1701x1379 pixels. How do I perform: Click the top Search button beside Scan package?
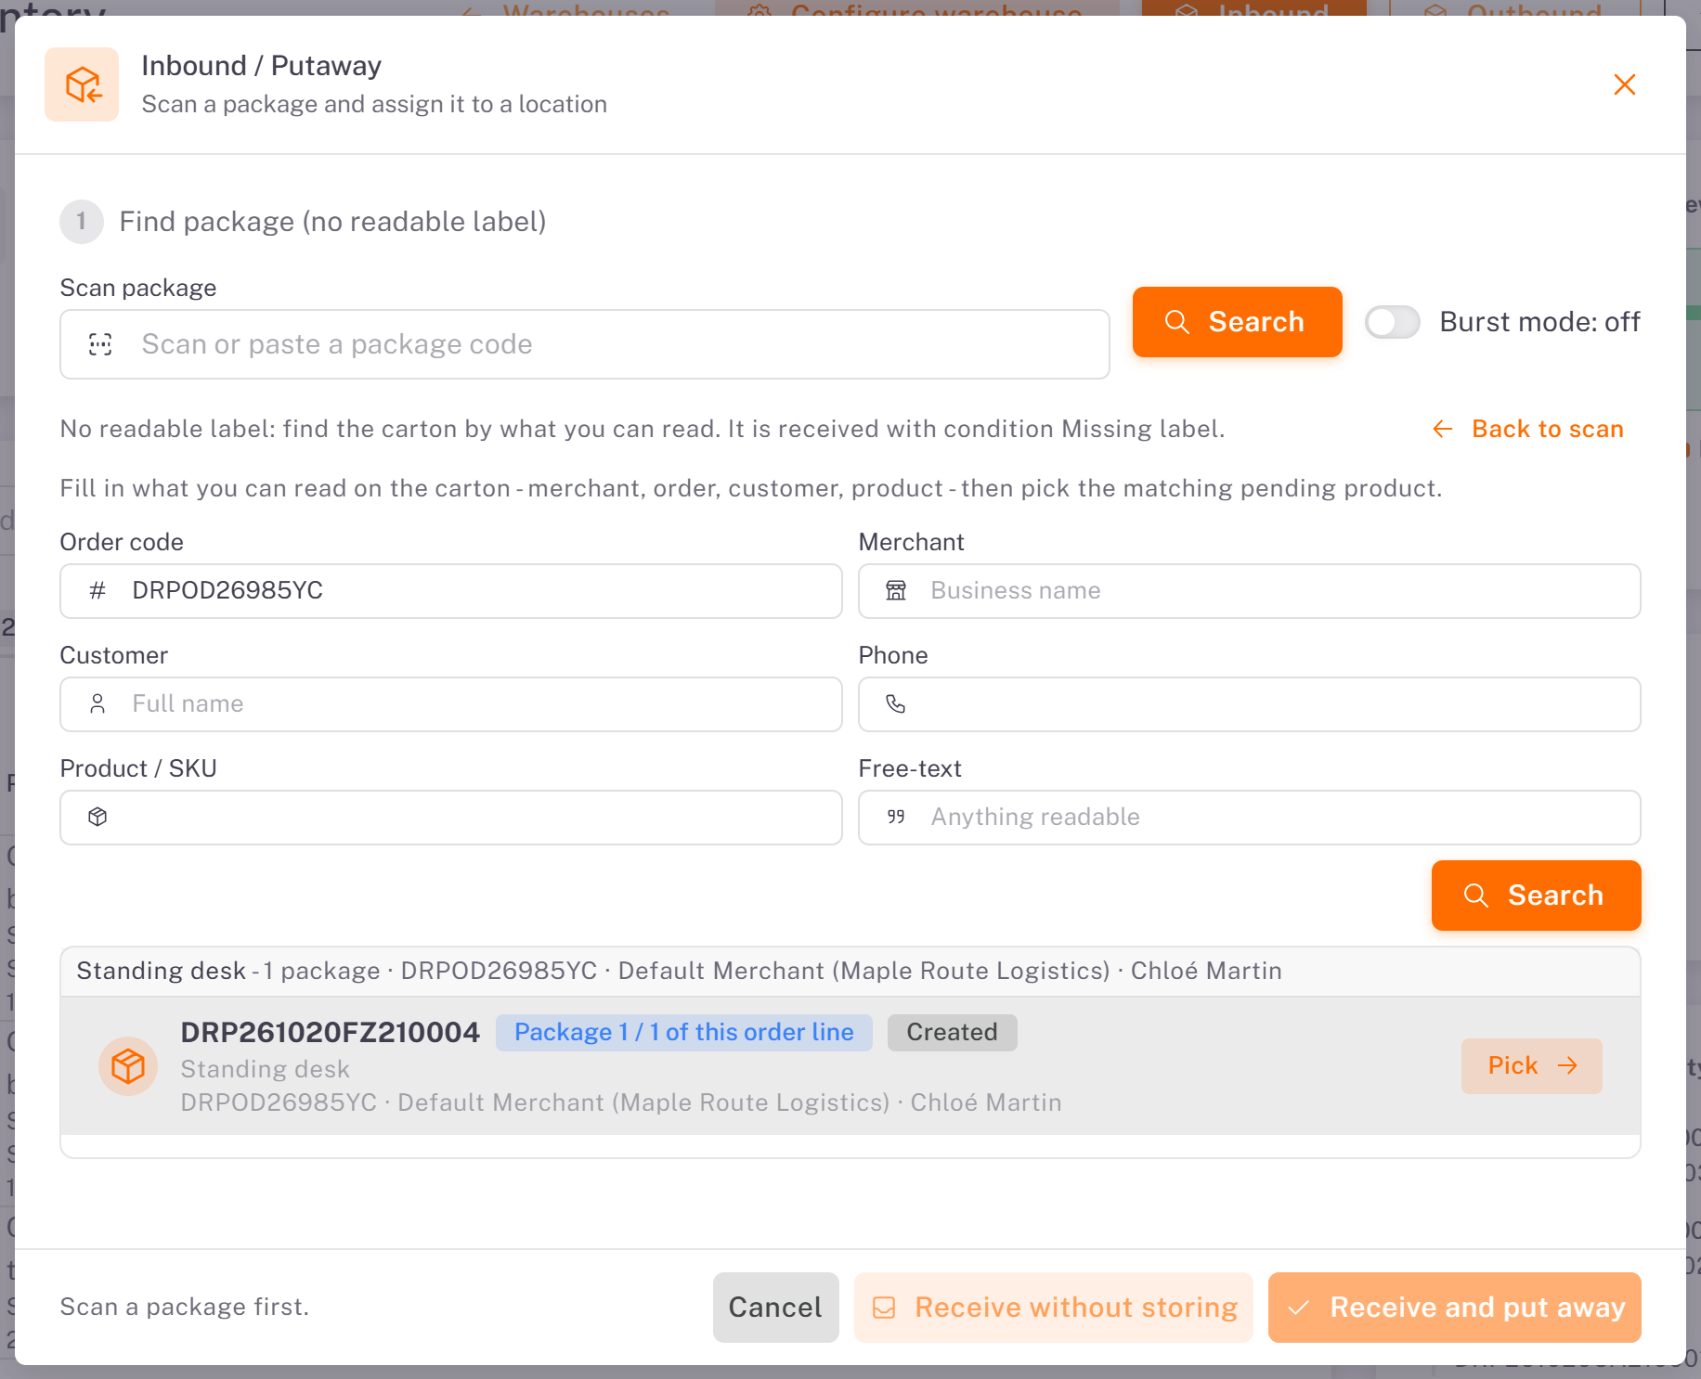(1237, 322)
